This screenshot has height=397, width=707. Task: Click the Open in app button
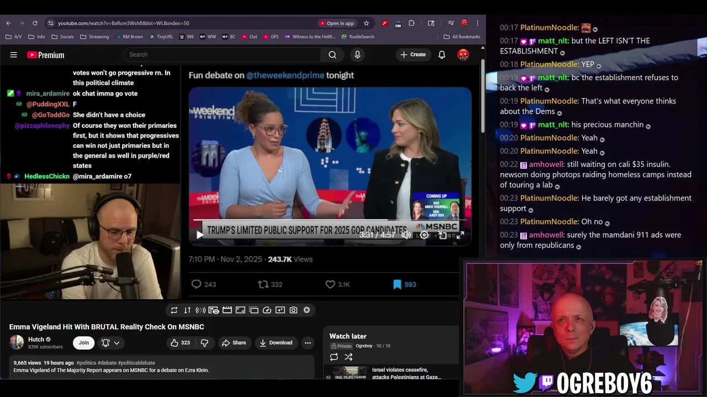pyautogui.click(x=336, y=23)
